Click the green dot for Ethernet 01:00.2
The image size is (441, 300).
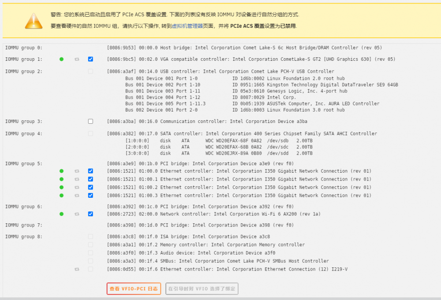61,187
